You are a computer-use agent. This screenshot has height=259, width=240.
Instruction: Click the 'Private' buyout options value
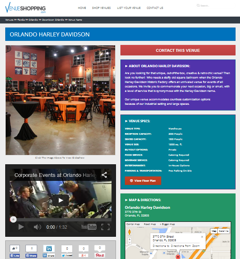tap(172, 150)
